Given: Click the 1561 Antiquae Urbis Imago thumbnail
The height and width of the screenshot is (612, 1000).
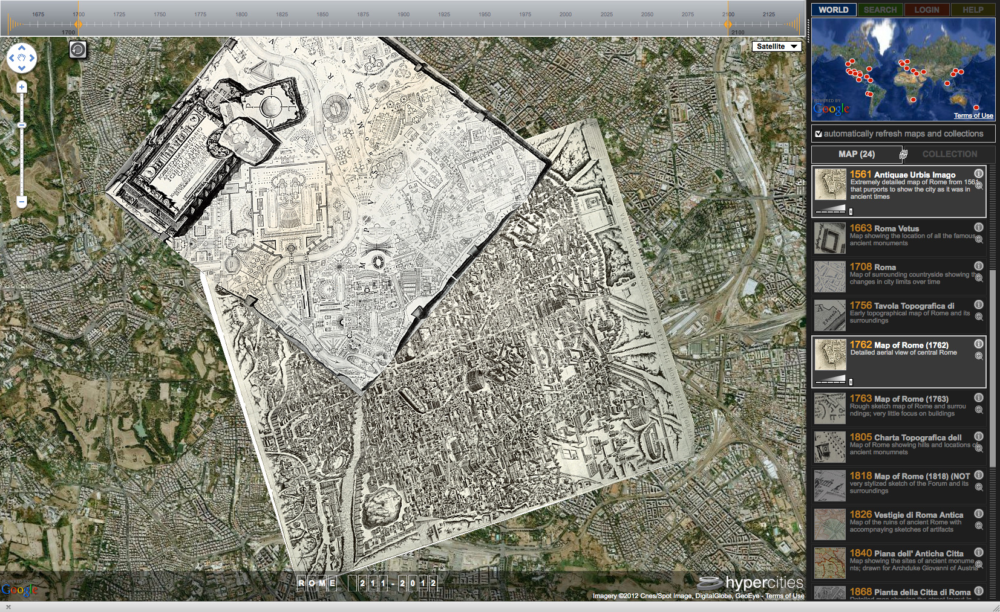Looking at the screenshot, I should [x=830, y=184].
